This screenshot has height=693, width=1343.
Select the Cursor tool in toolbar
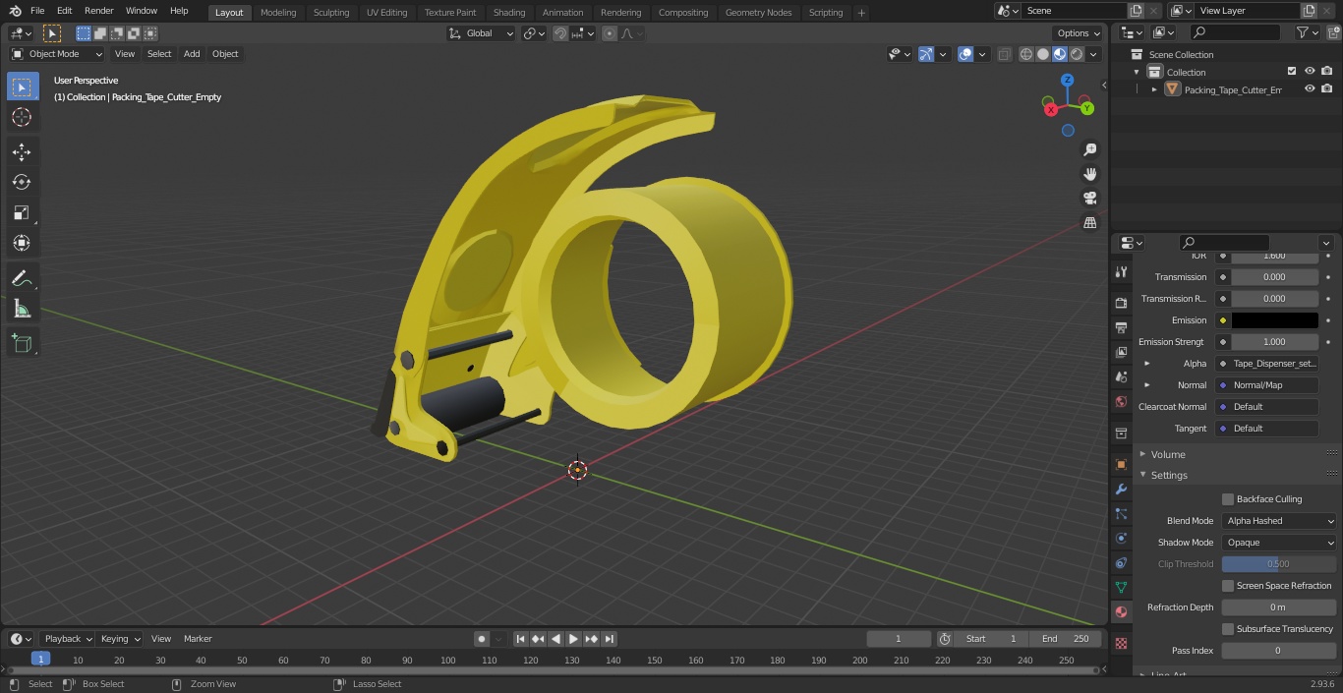(x=22, y=117)
